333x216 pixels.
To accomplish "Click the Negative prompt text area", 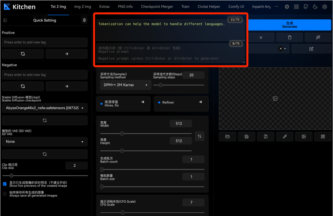I will (170, 53).
